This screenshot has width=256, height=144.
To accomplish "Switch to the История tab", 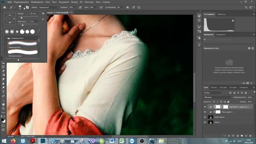I will [x=233, y=88].
